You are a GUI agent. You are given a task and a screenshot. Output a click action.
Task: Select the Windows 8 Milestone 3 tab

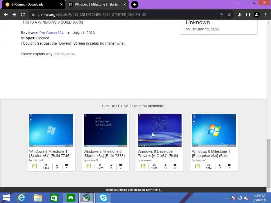pyautogui.click(x=97, y=5)
